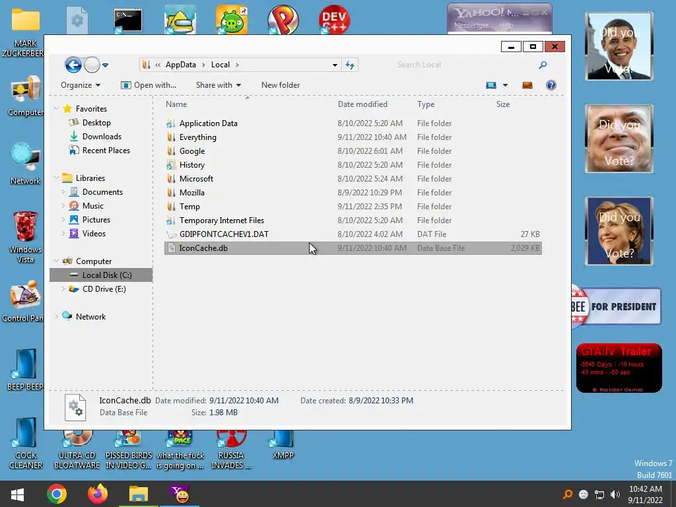This screenshot has height=507, width=676.
Task: Click the network tray icon
Action: tap(599, 494)
